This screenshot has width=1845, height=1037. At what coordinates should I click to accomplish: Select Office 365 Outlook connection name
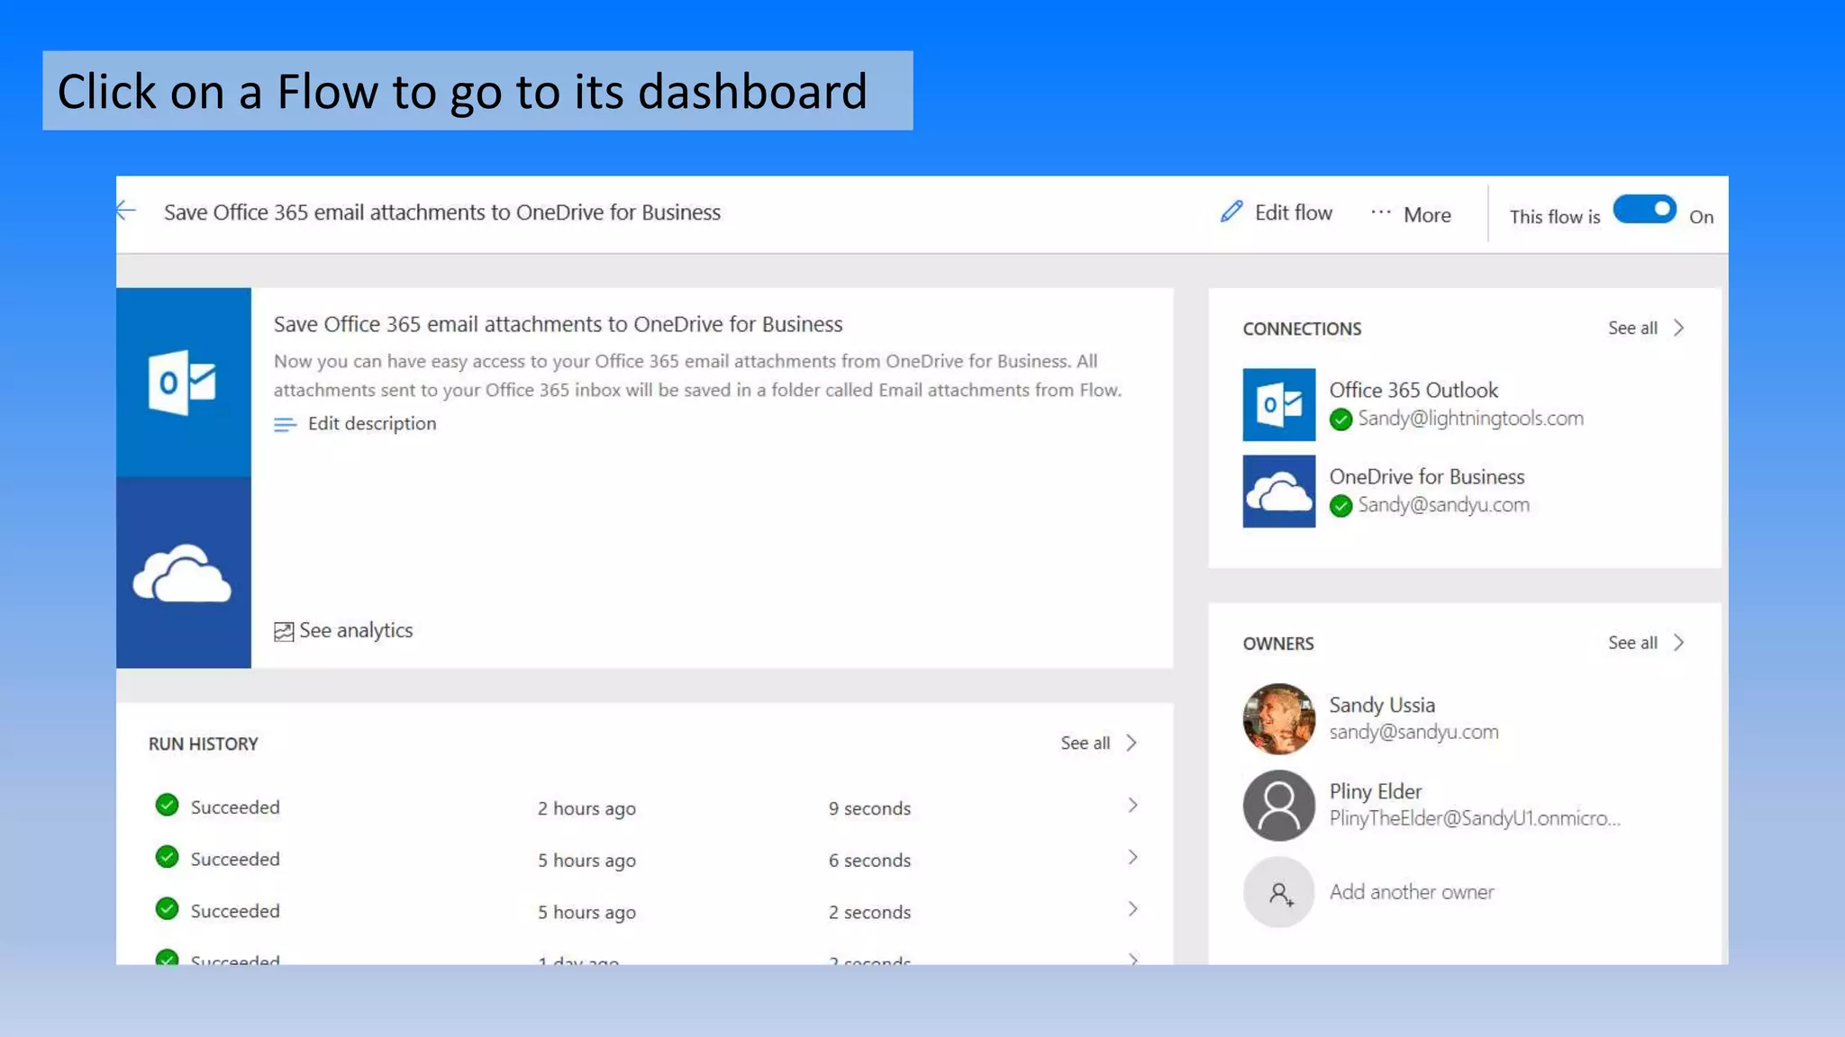click(1413, 390)
